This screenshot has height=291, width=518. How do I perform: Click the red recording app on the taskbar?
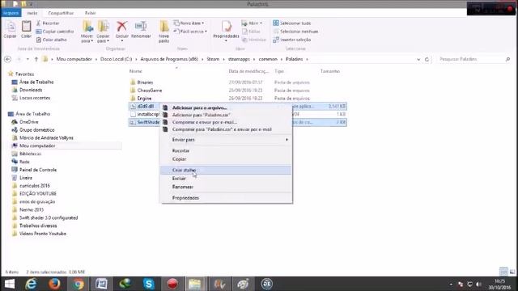pyautogui.click(x=172, y=284)
